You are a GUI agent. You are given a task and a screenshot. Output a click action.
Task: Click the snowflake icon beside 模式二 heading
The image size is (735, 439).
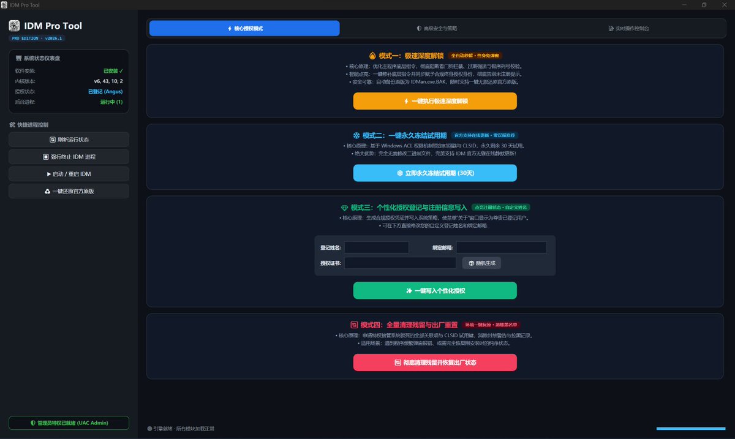[x=356, y=135]
